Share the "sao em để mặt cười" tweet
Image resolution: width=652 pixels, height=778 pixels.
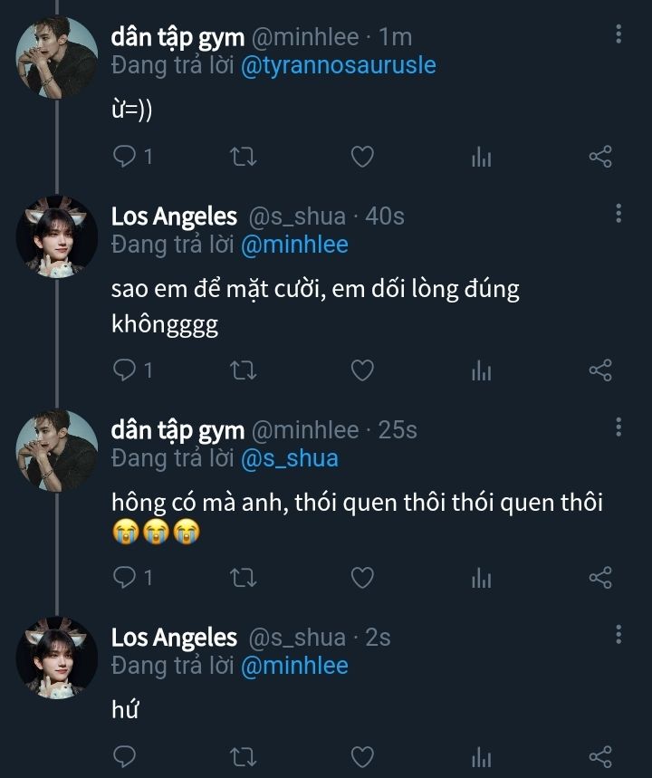tap(600, 370)
